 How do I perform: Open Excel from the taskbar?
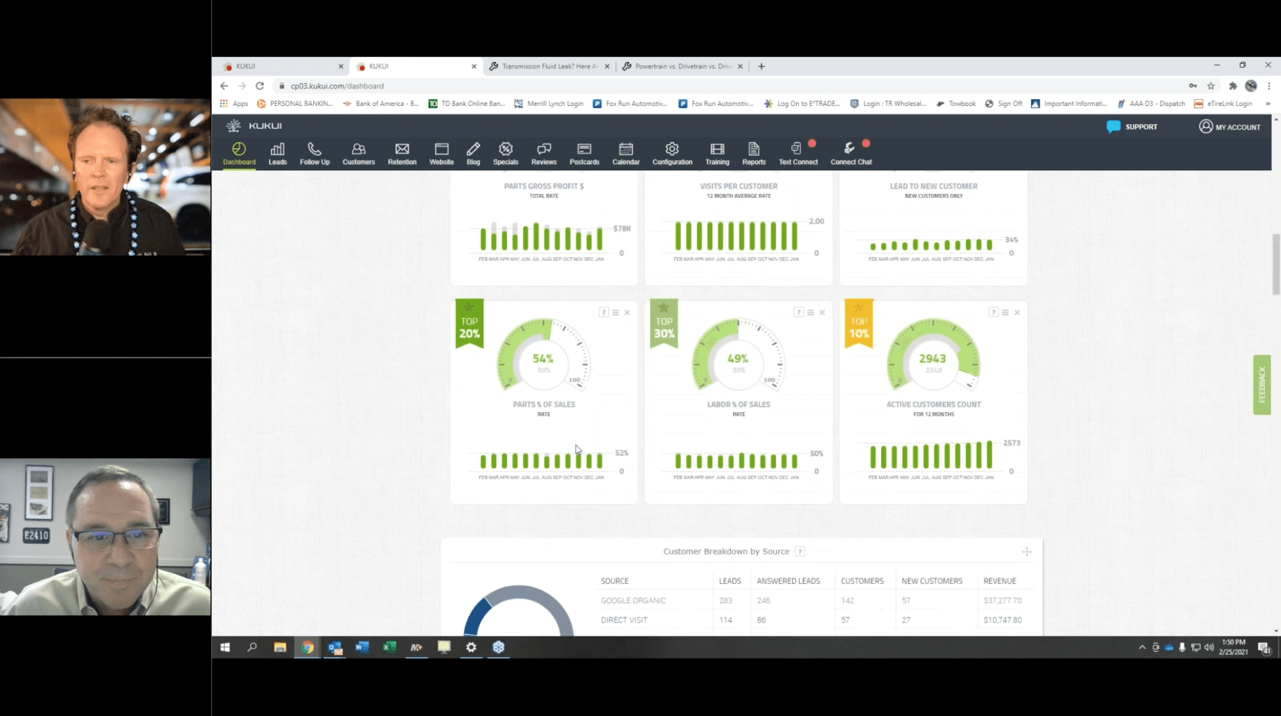pyautogui.click(x=389, y=647)
